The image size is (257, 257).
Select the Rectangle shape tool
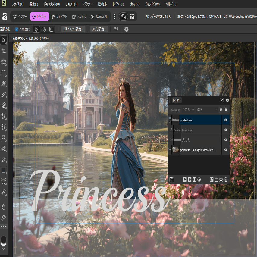point(3,170)
